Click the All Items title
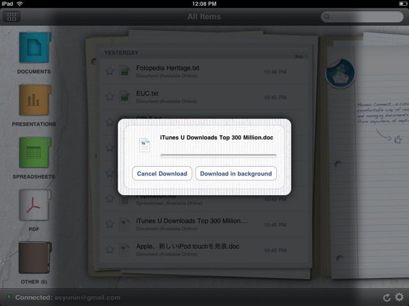The image size is (409, 306). (204, 17)
